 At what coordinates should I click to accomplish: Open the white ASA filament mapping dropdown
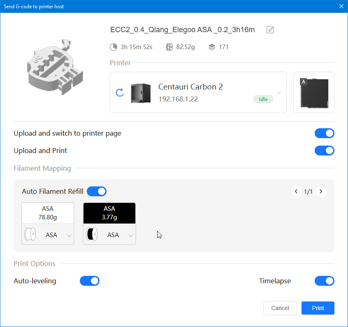[69, 235]
